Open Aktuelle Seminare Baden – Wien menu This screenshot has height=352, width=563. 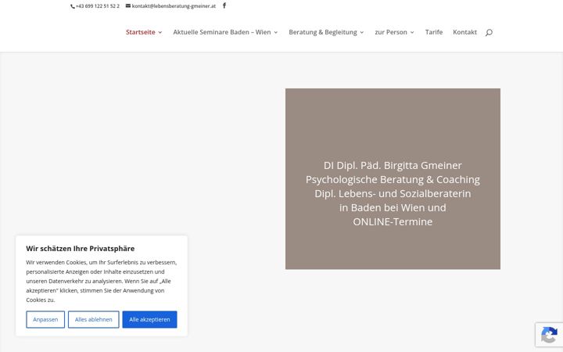[x=222, y=32]
